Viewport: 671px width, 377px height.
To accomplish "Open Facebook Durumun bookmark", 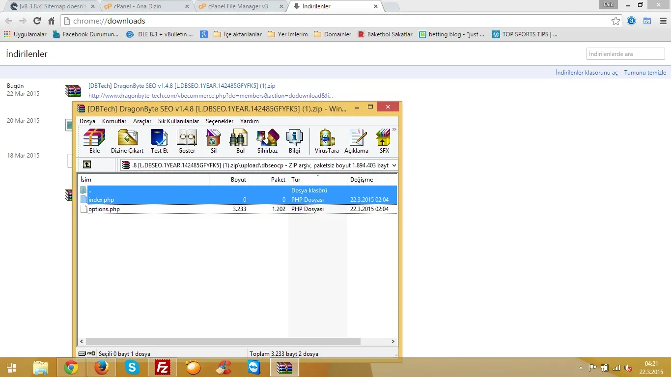I will 85,34.
